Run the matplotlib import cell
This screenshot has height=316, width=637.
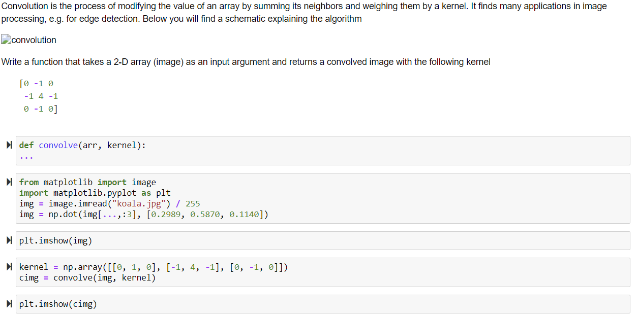click(x=9, y=182)
